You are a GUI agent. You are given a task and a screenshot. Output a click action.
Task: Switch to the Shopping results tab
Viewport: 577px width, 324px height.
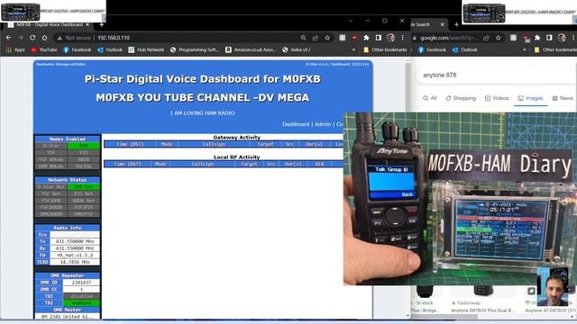click(461, 98)
